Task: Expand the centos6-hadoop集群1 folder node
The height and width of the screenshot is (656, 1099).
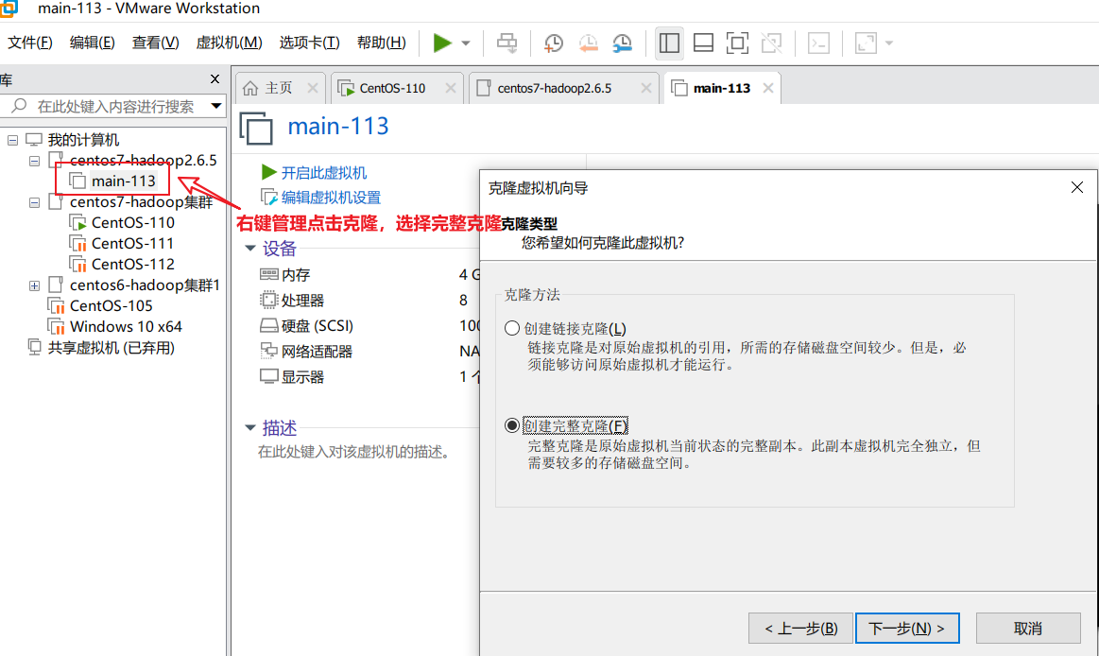Action: tap(34, 286)
